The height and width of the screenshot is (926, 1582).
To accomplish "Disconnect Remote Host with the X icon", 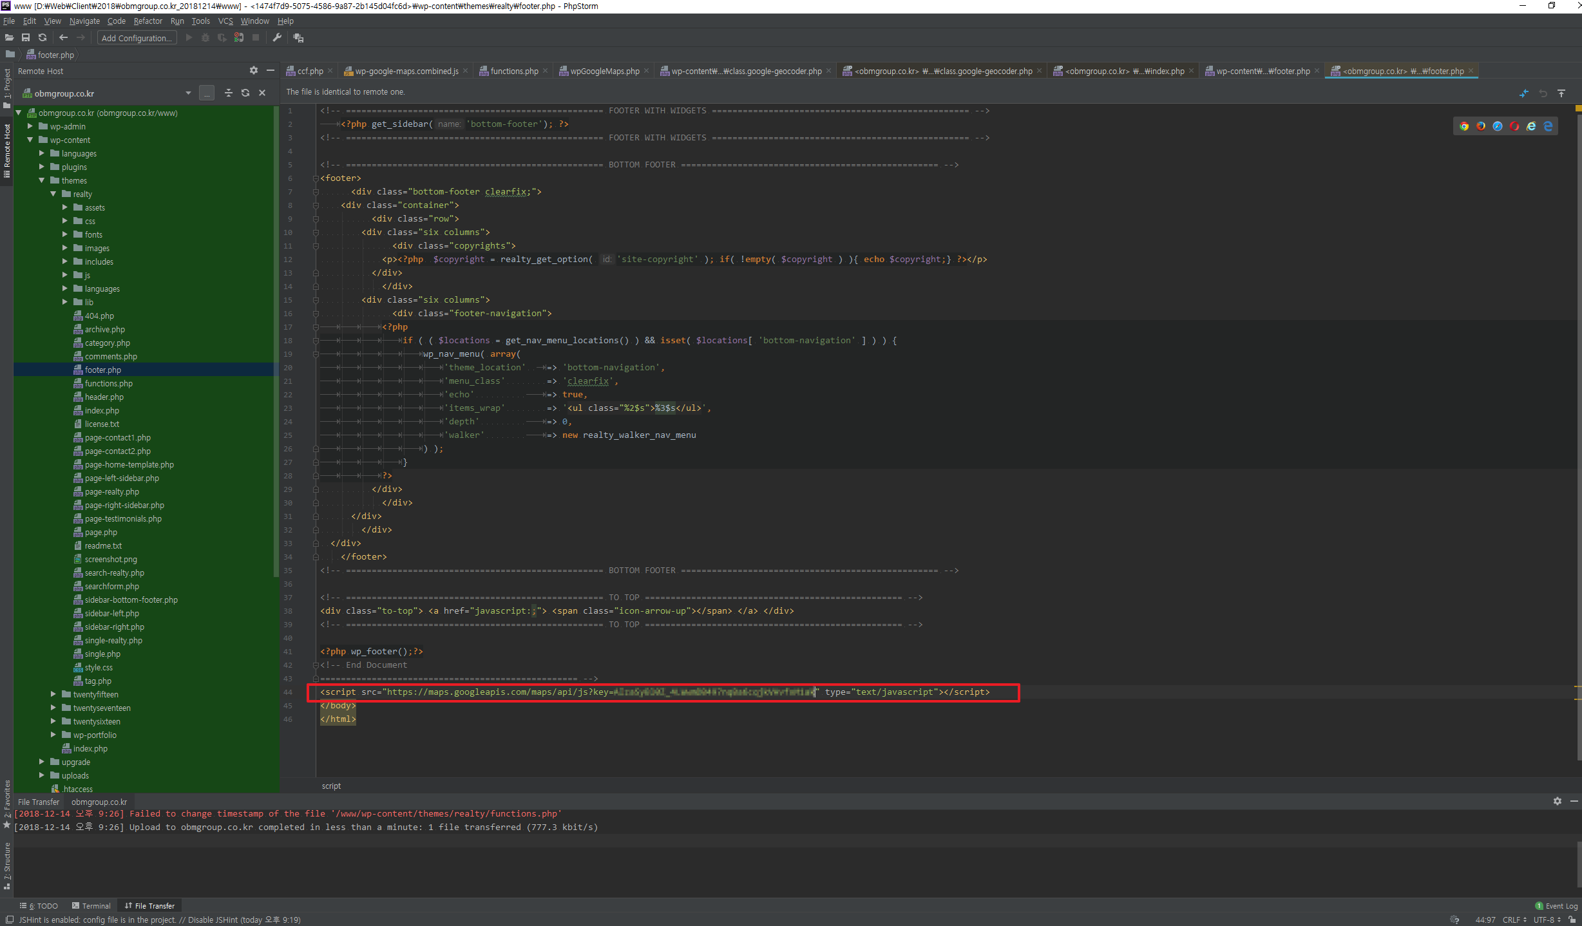I will point(262,93).
